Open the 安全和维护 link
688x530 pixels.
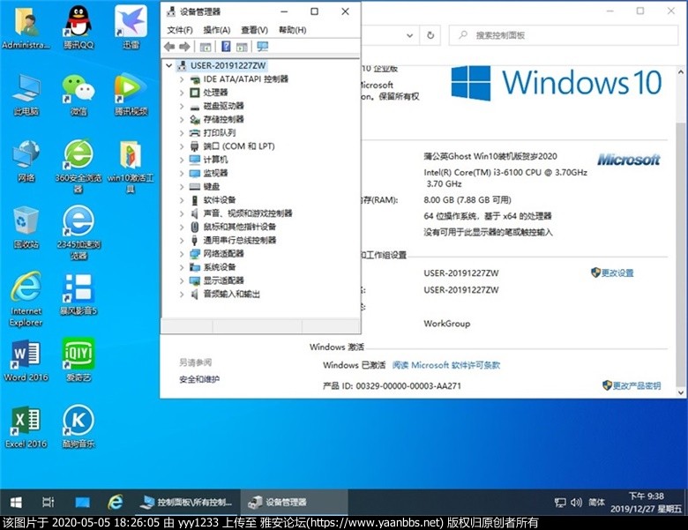[x=199, y=379]
